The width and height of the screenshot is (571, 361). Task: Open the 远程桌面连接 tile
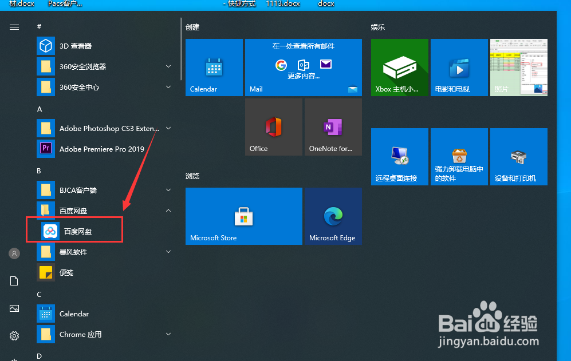tap(400, 157)
